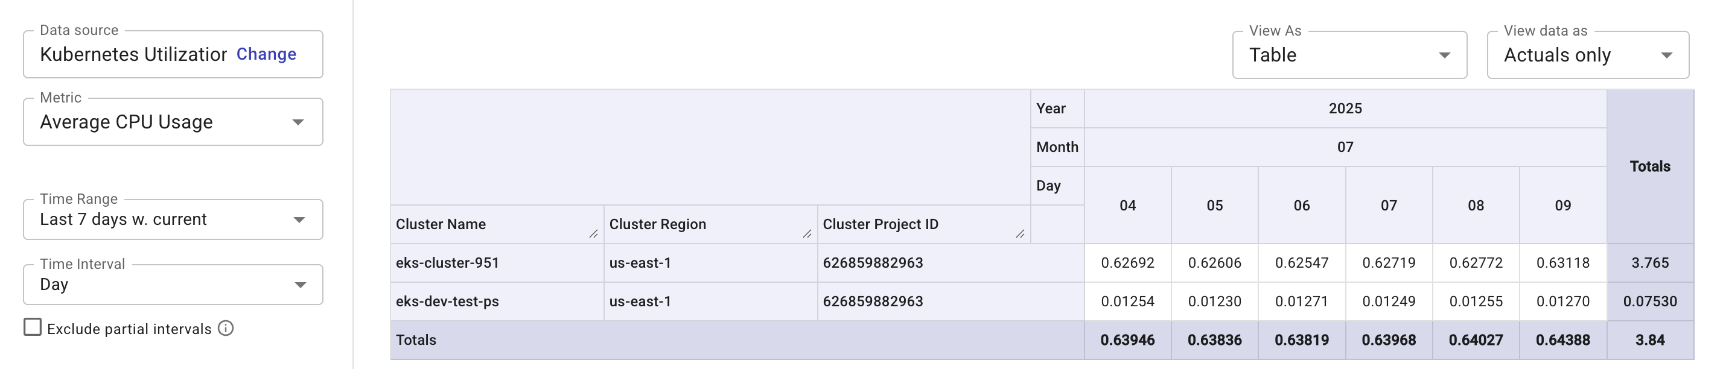Enable the Exclude partial intervals checkbox
Viewport: 1723px width, 369px height.
31,328
